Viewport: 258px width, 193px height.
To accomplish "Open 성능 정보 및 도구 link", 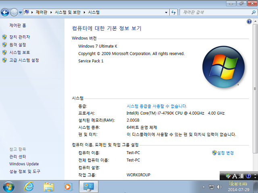I will click(25, 171).
